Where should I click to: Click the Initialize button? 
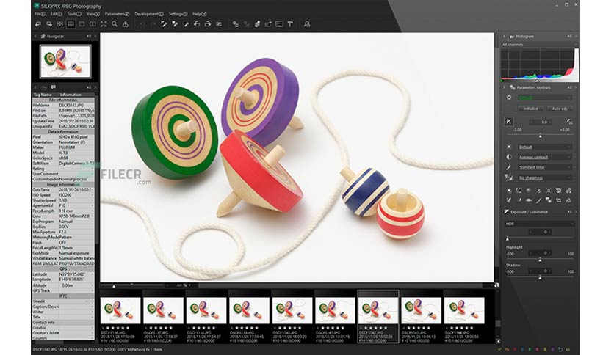[530, 109]
